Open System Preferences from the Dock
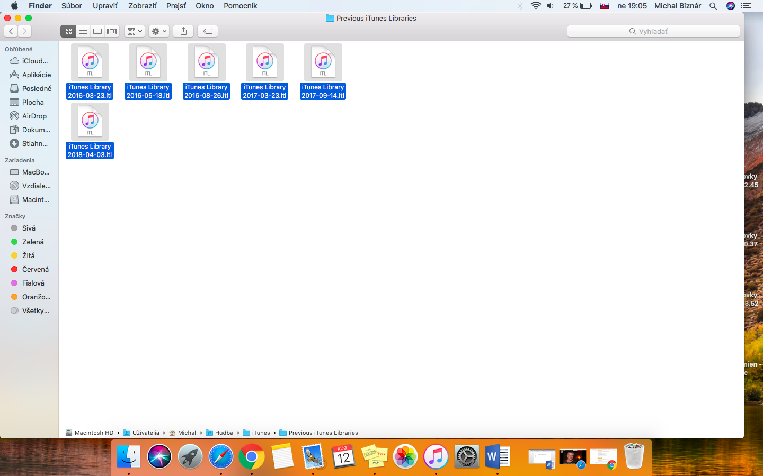Image resolution: width=763 pixels, height=476 pixels. point(467,456)
